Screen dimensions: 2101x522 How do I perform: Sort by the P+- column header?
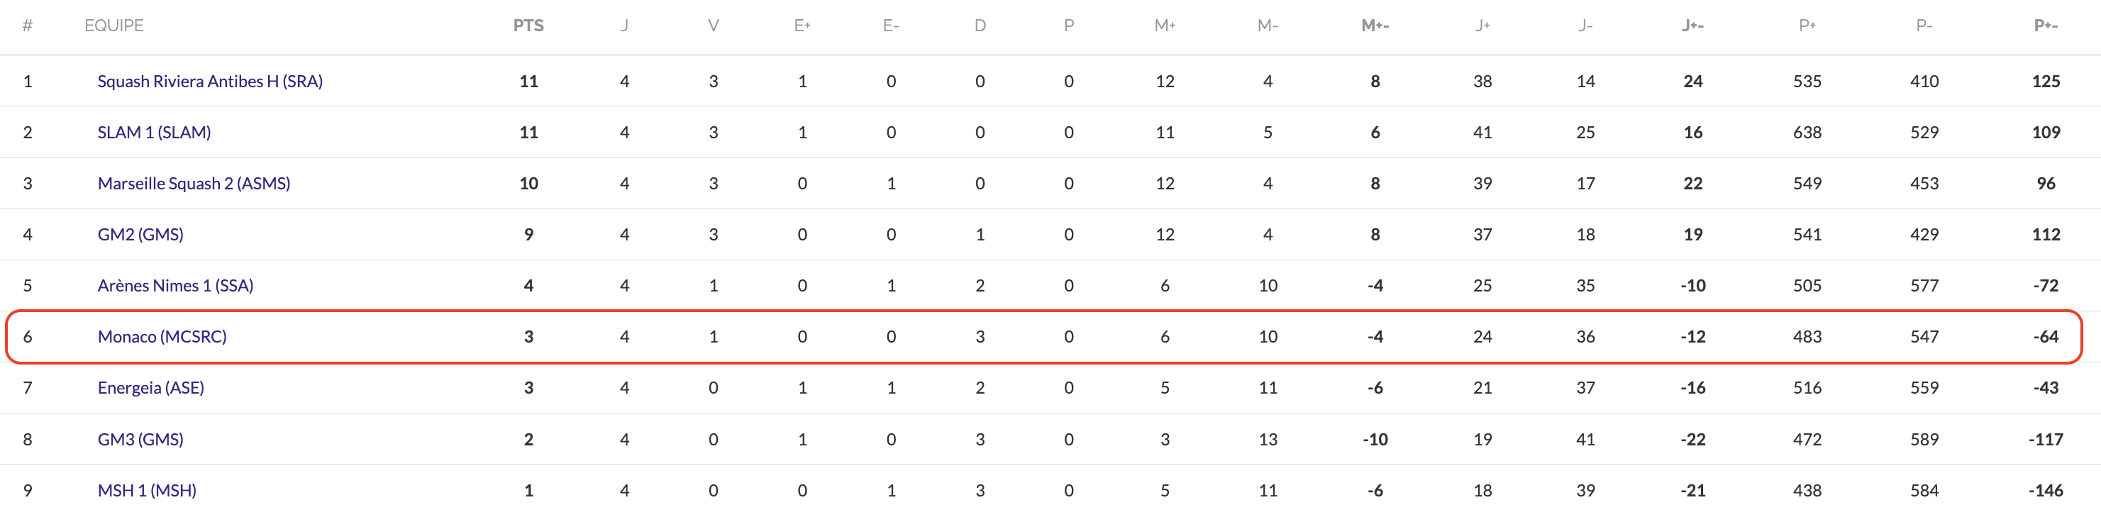point(2046,26)
